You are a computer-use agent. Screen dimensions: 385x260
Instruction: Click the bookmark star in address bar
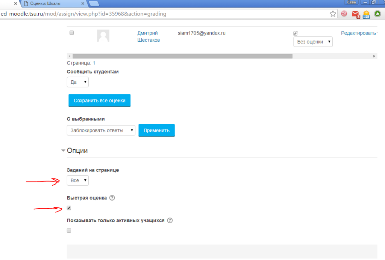[333, 14]
